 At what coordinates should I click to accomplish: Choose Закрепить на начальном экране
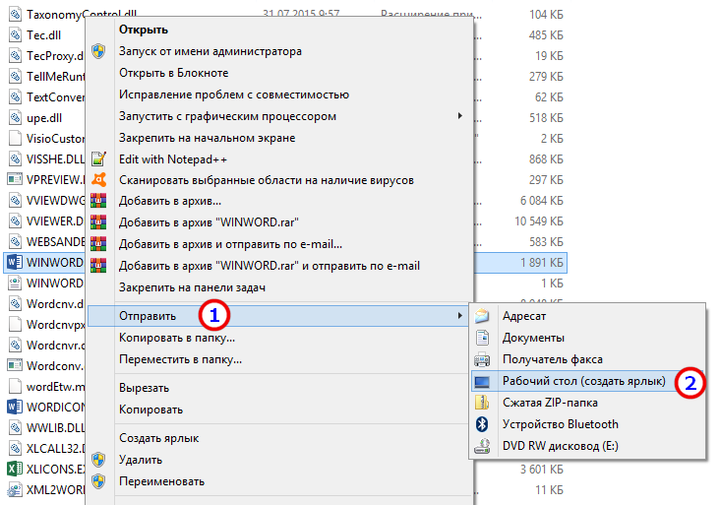208,138
